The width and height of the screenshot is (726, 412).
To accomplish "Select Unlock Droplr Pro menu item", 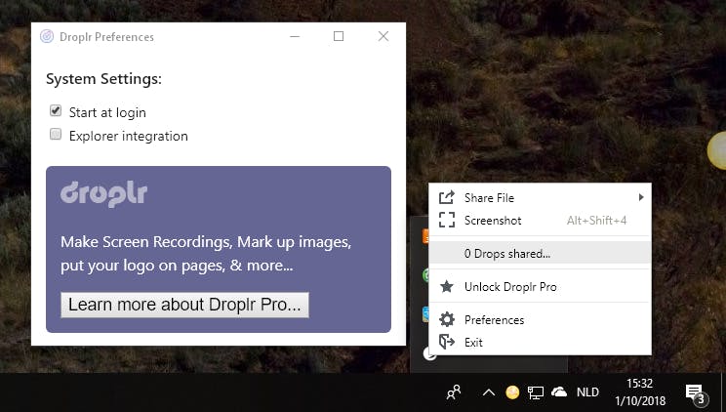I will (540, 287).
